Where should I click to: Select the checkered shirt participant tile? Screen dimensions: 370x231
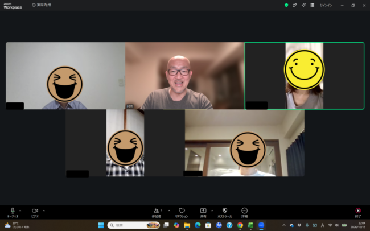pyautogui.click(x=125, y=143)
